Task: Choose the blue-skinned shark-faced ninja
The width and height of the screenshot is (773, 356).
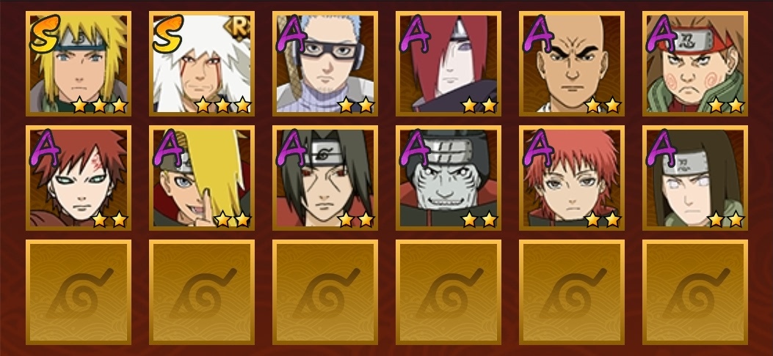Action: pyautogui.click(x=448, y=177)
